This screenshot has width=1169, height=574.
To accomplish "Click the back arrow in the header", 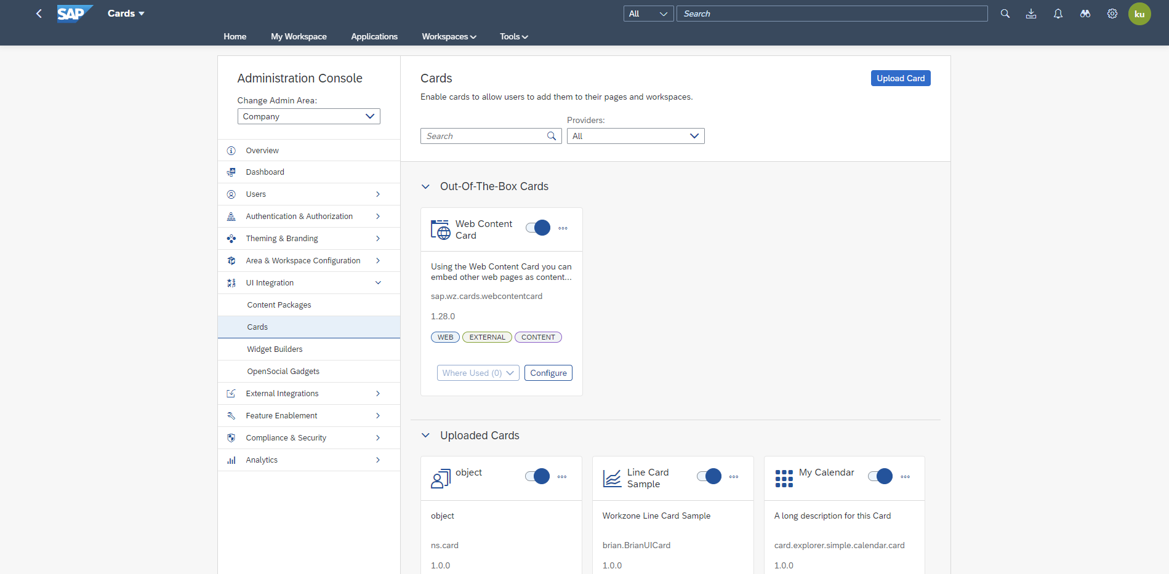I will (39, 14).
